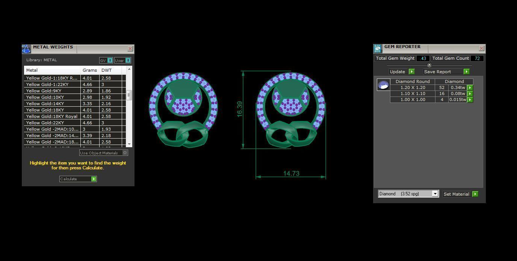
Task: Select Yellow Gold -2MAD:10... row
Action: 75,129
